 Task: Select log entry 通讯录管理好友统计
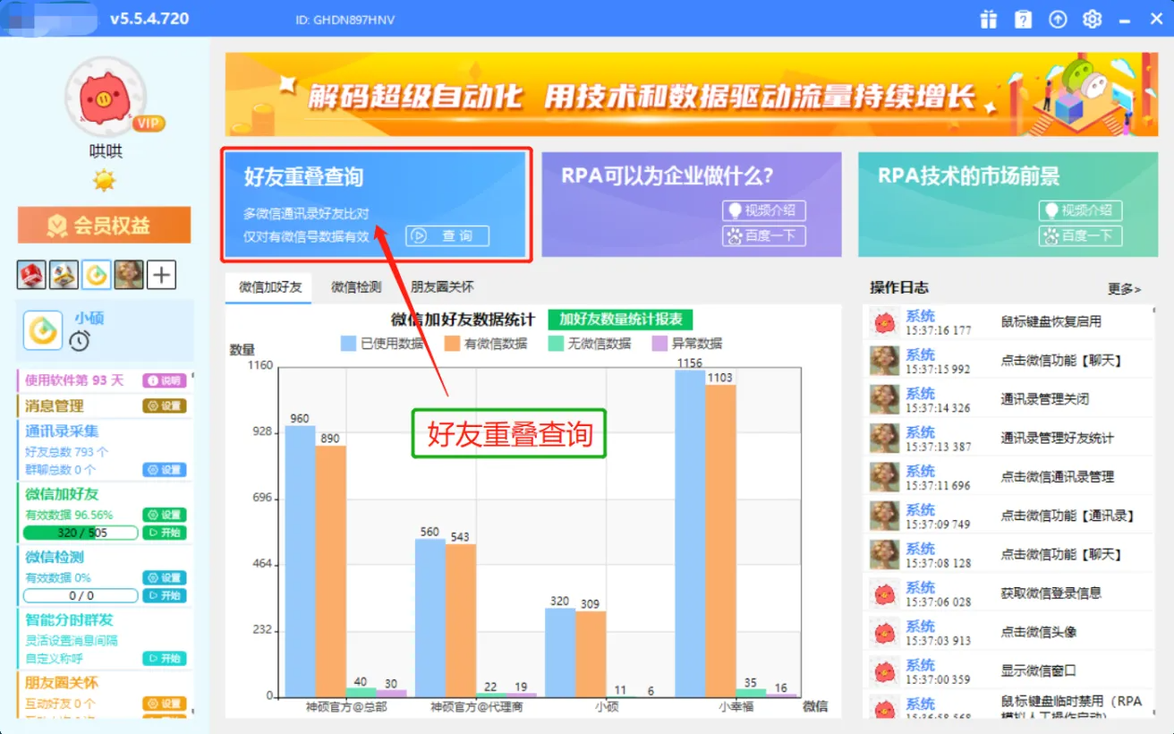1008,438
